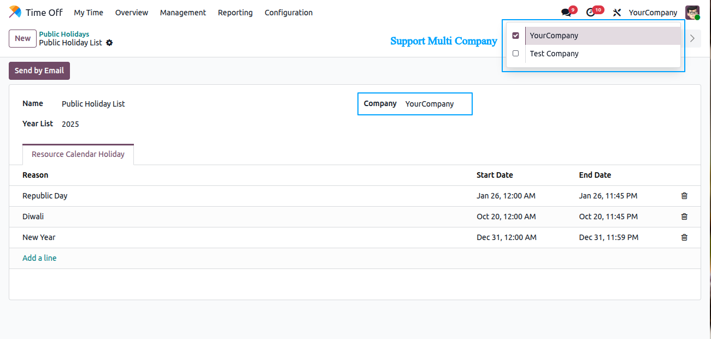This screenshot has height=339, width=711.
Task: Click the Add a line link
Action: click(39, 258)
